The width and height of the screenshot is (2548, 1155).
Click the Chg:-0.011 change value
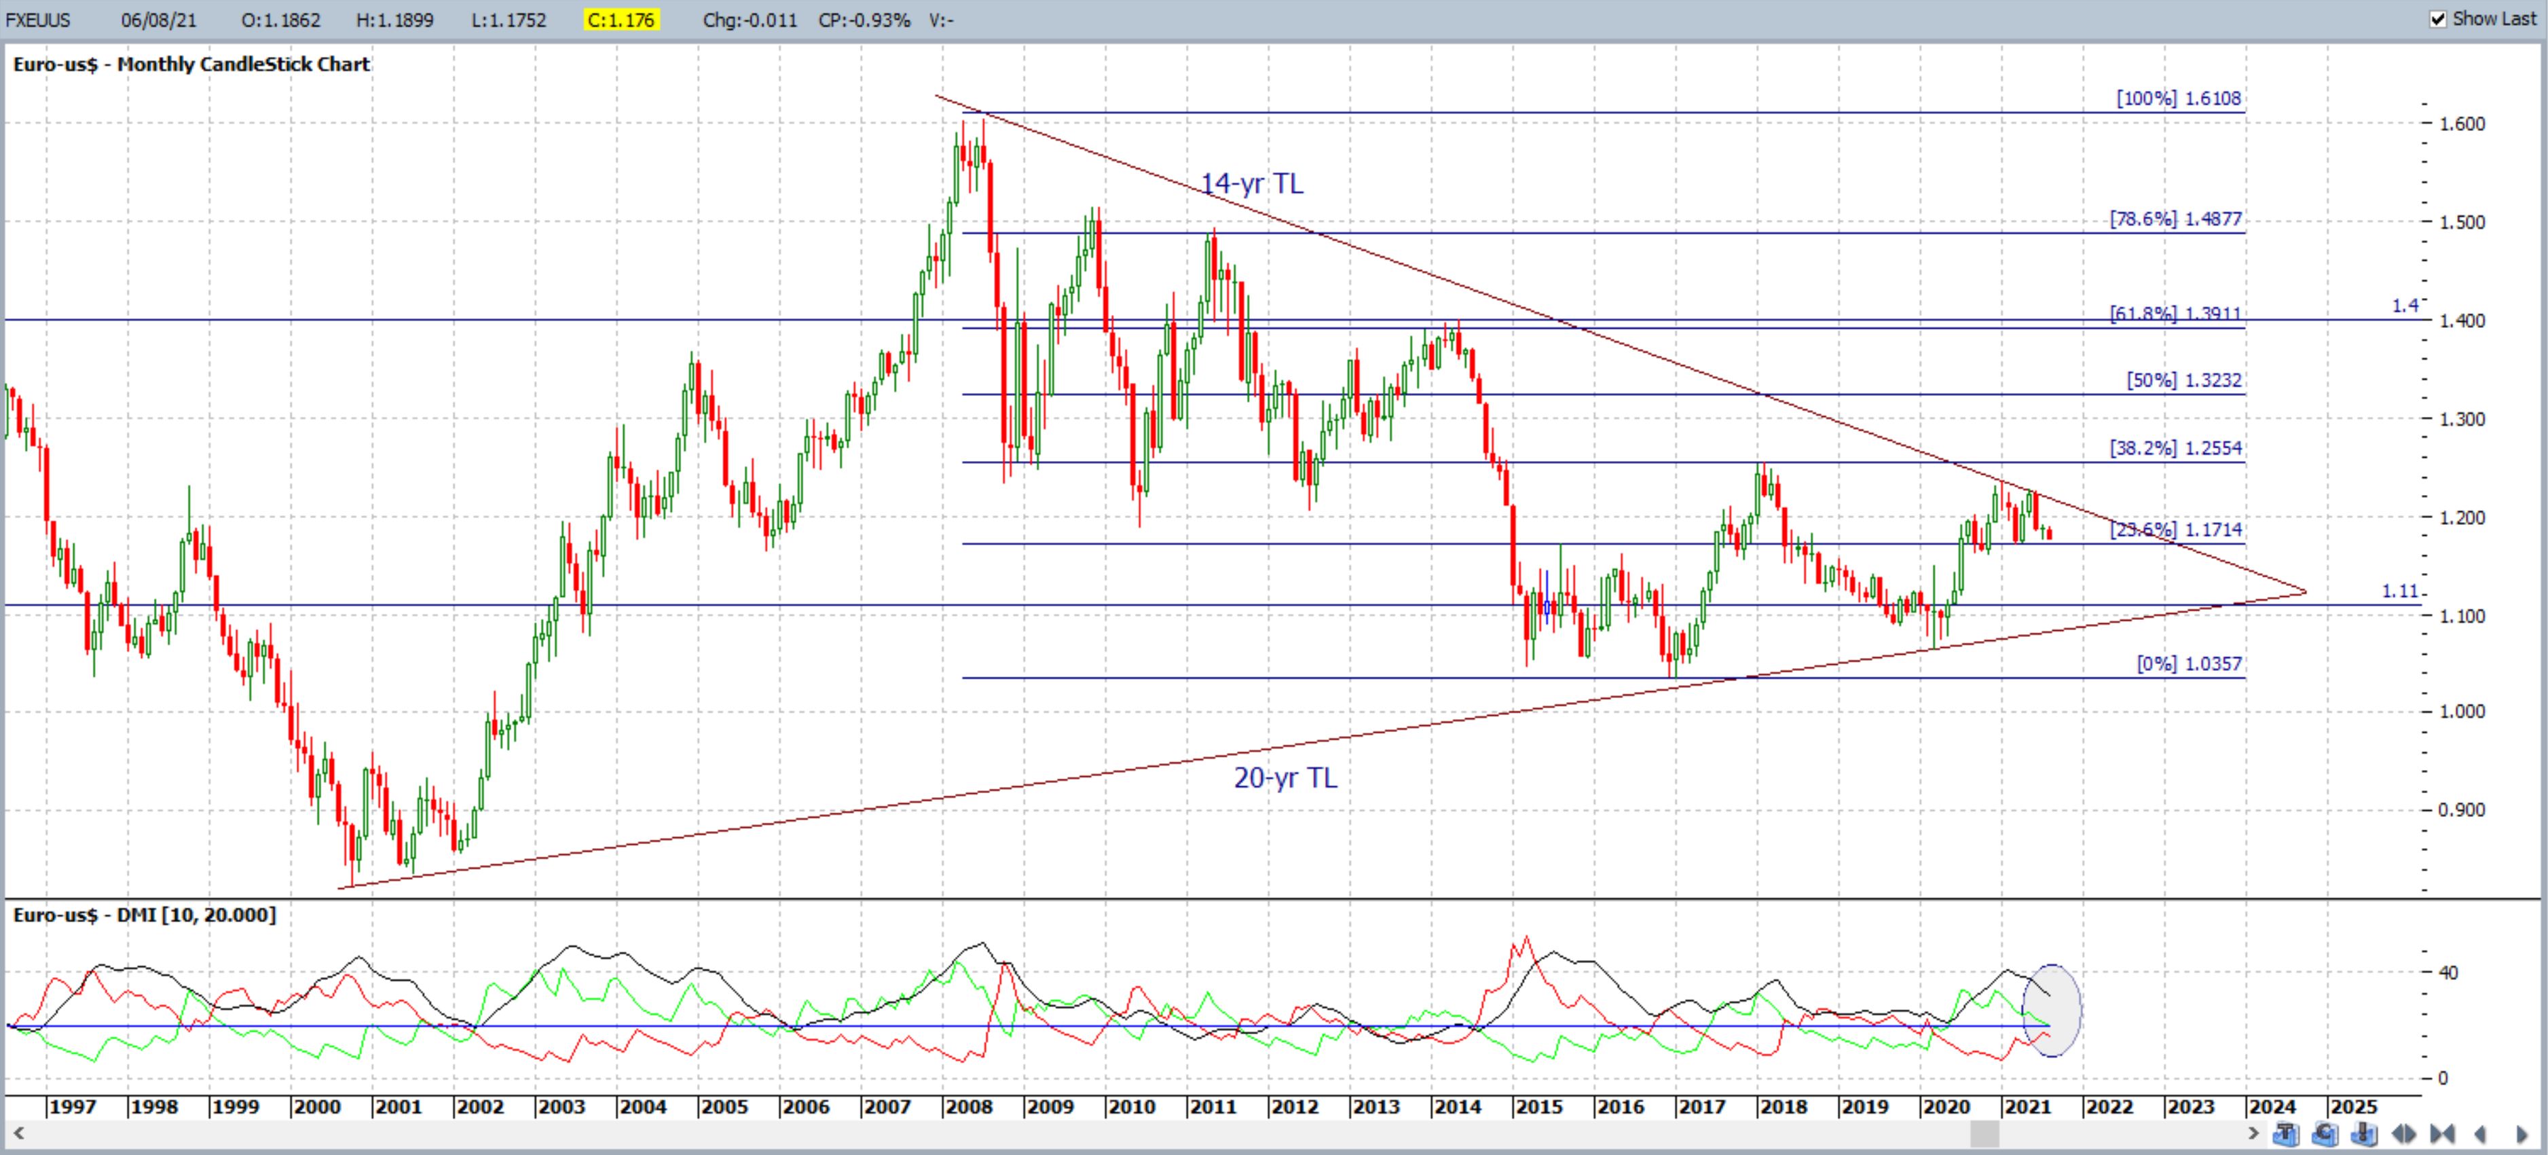(750, 20)
